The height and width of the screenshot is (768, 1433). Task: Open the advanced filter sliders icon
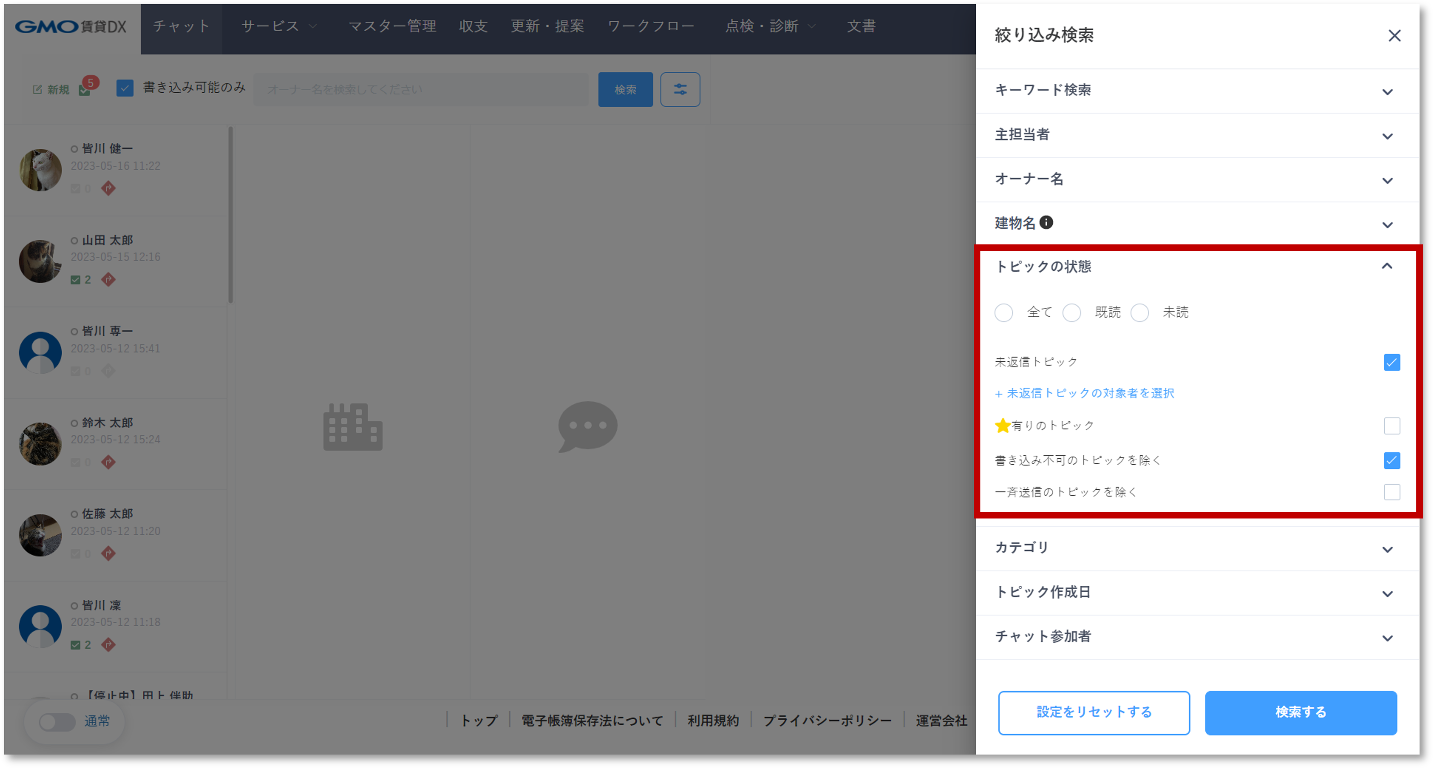[680, 89]
